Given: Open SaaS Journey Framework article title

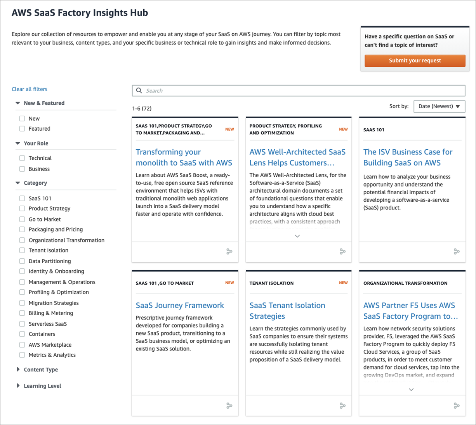Looking at the screenshot, I should tap(180, 306).
